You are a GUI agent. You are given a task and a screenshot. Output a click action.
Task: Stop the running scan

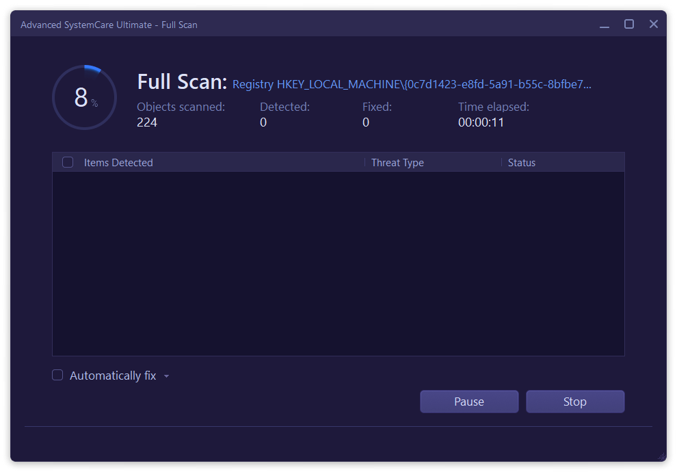pos(575,402)
